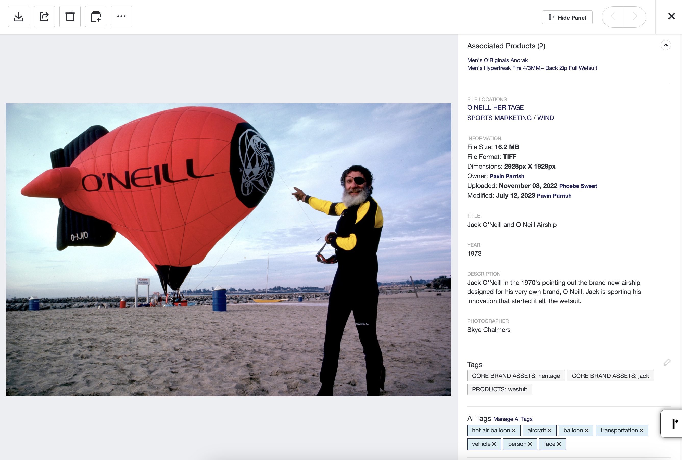682x460 pixels.
Task: Remove the face AI tag
Action: click(559, 444)
